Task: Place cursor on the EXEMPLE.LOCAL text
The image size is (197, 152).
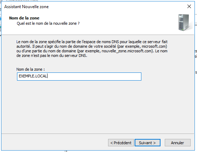Action: [x=33, y=76]
